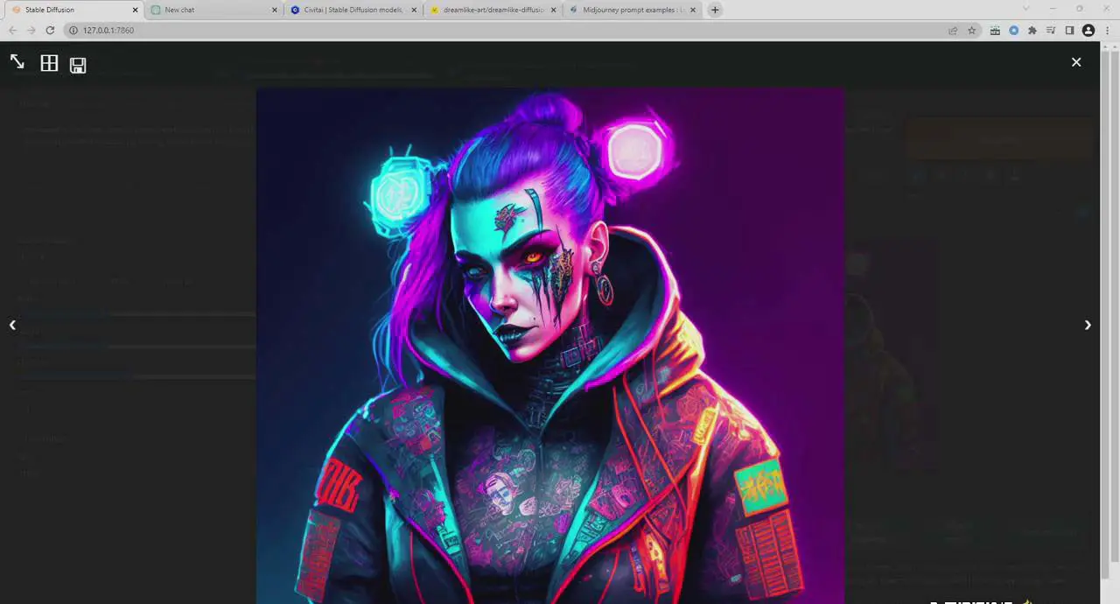Viewport: 1120px width, 604px height.
Task: Bookmark this page with star icon
Action: coord(971,31)
